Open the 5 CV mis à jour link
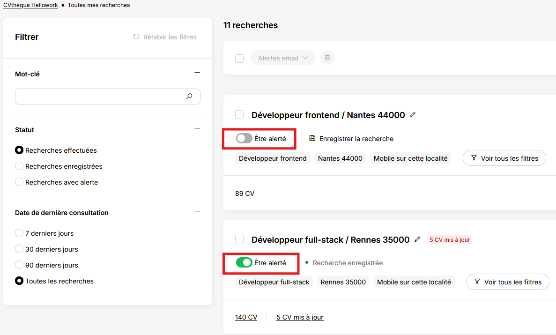 coord(300,317)
